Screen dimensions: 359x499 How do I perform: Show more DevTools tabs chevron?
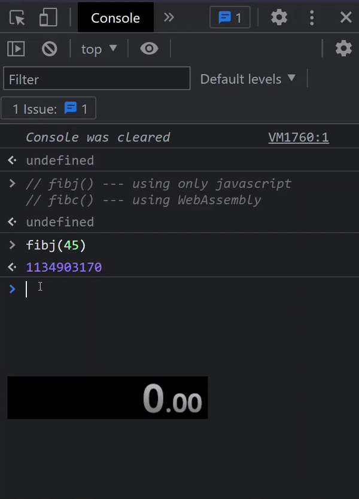click(169, 17)
